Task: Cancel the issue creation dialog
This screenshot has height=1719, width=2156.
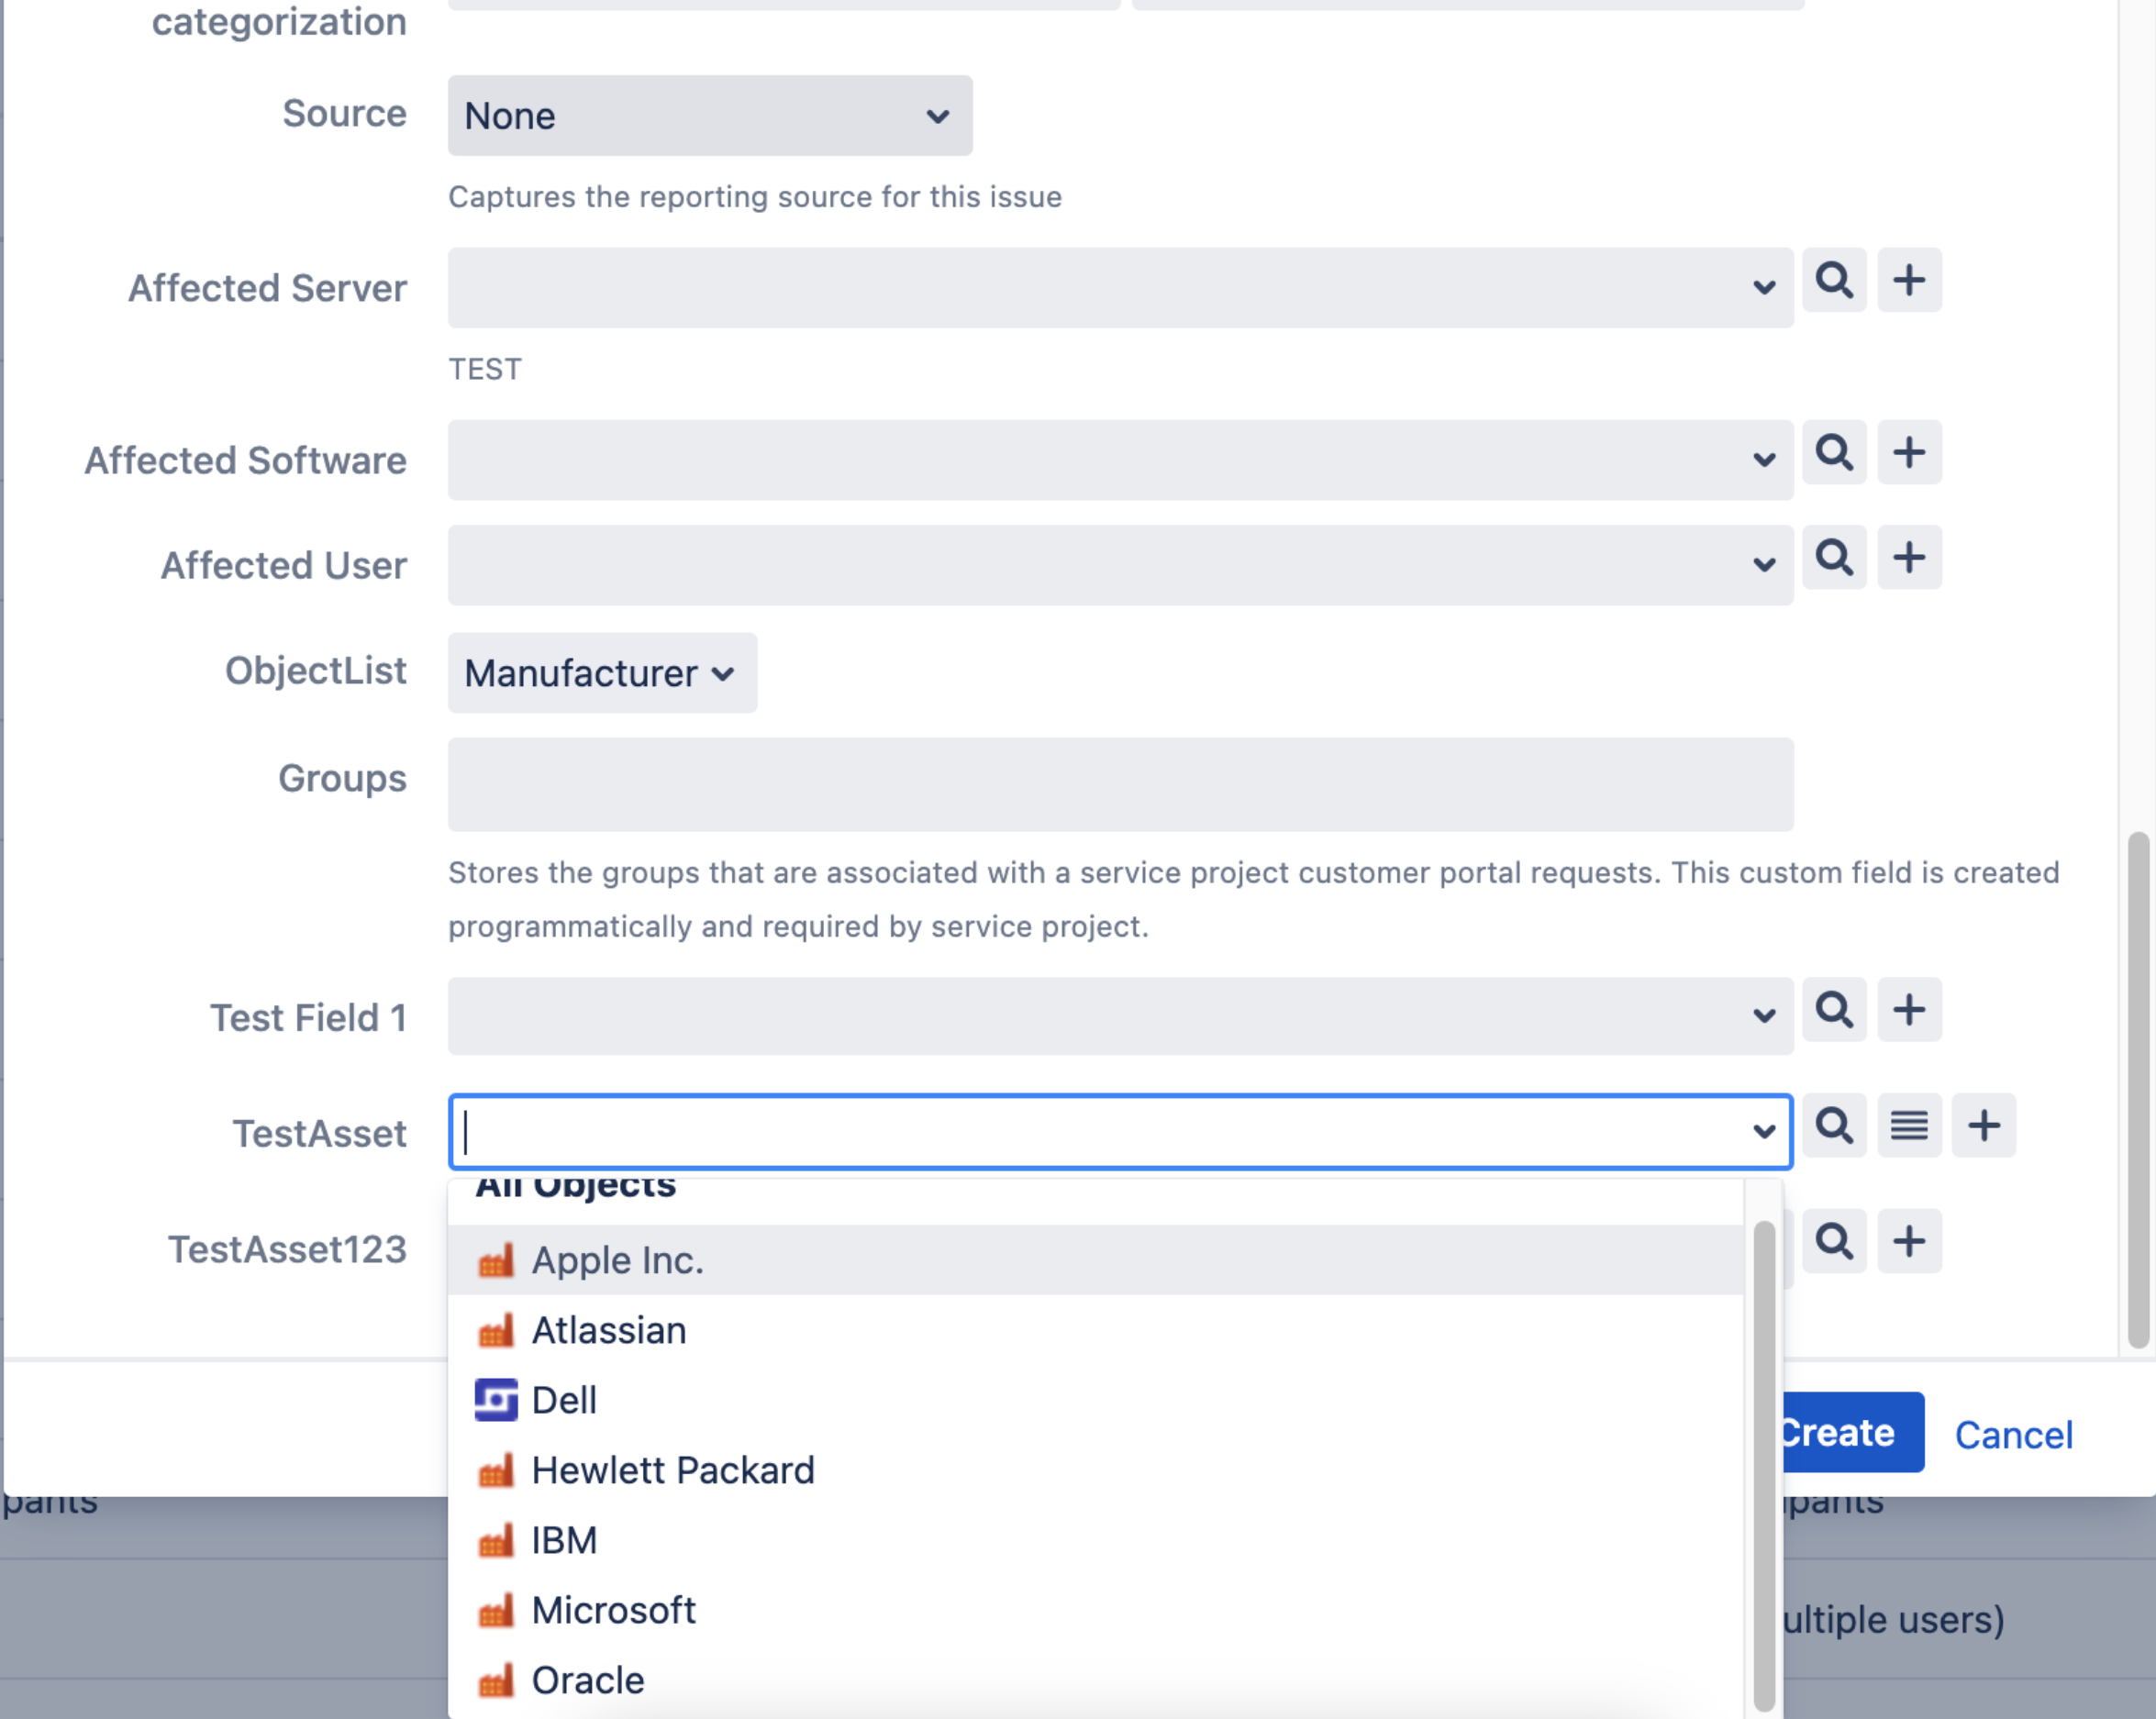Action: click(x=2014, y=1434)
